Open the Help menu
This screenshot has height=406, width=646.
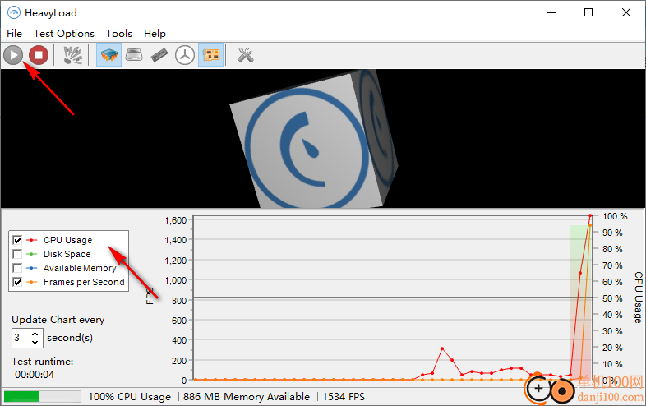(155, 34)
